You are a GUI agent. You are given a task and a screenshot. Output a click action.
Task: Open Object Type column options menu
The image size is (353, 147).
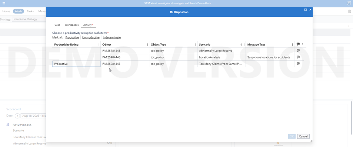[196, 44]
